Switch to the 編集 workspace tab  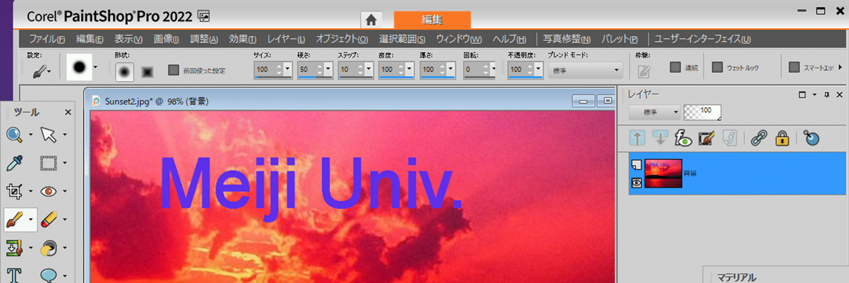click(x=432, y=20)
